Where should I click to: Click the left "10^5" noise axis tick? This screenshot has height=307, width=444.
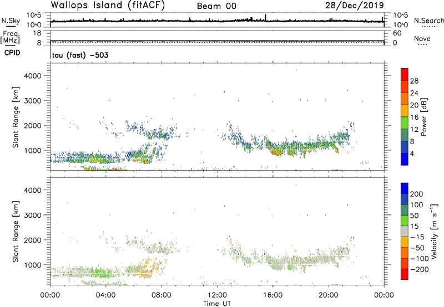pos(34,16)
